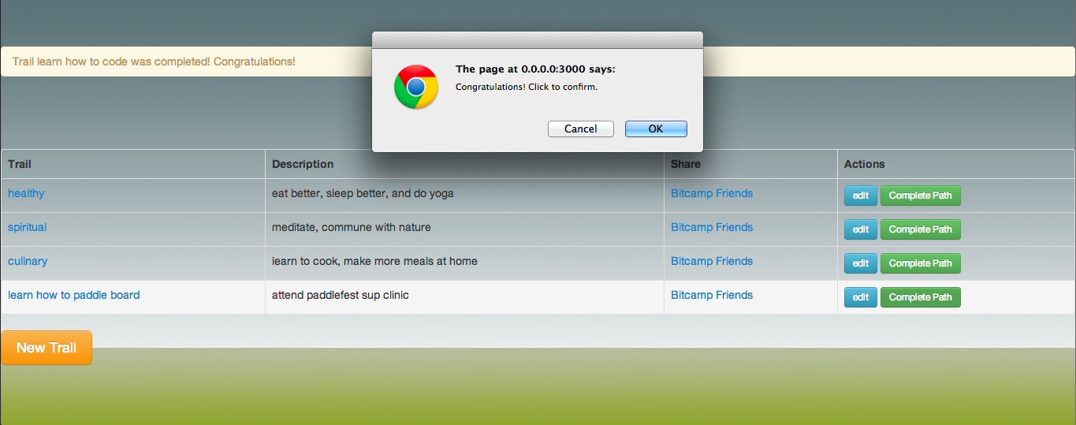Click dialog message 'Congratulations! Click to confirm.'
1076x425 pixels.
coord(527,87)
